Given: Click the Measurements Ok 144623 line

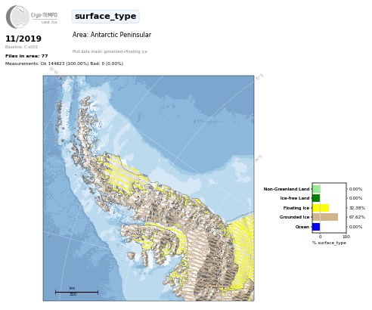Looking at the screenshot, I should (x=64, y=64).
